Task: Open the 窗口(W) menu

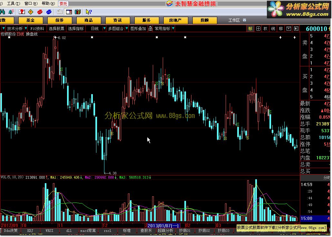Action: tap(31, 4)
